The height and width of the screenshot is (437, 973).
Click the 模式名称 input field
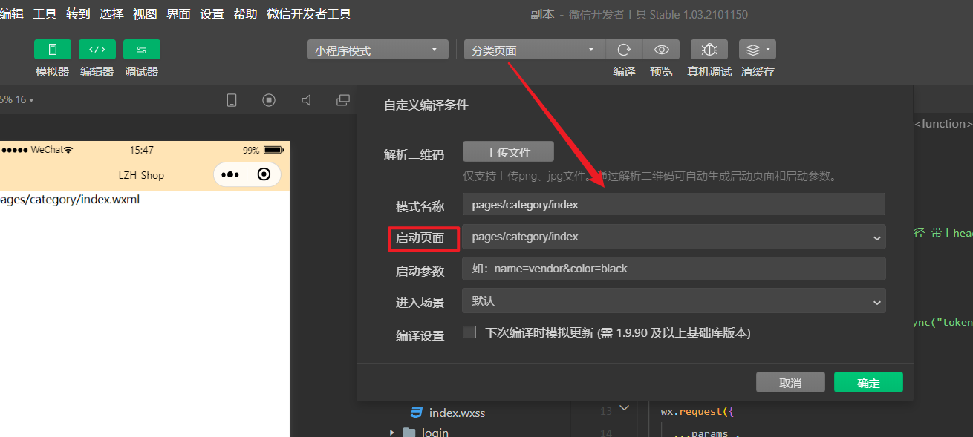click(x=674, y=204)
